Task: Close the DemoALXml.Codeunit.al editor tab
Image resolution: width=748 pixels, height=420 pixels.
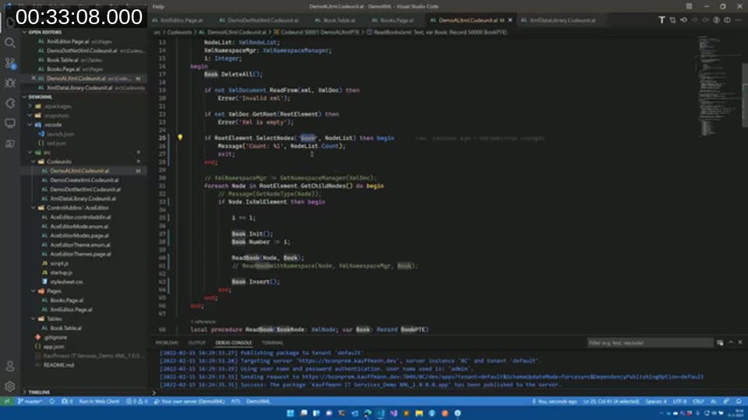Action: tap(510, 20)
